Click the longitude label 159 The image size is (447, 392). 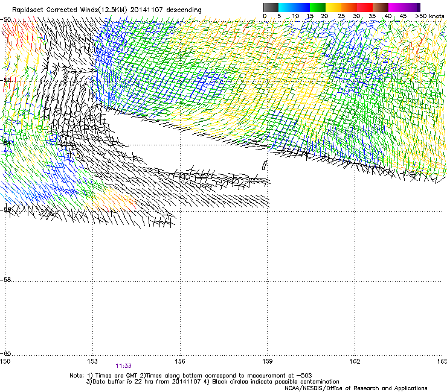(267, 361)
